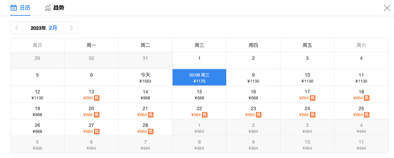Click the calendar icon beside 日历

click(x=13, y=8)
